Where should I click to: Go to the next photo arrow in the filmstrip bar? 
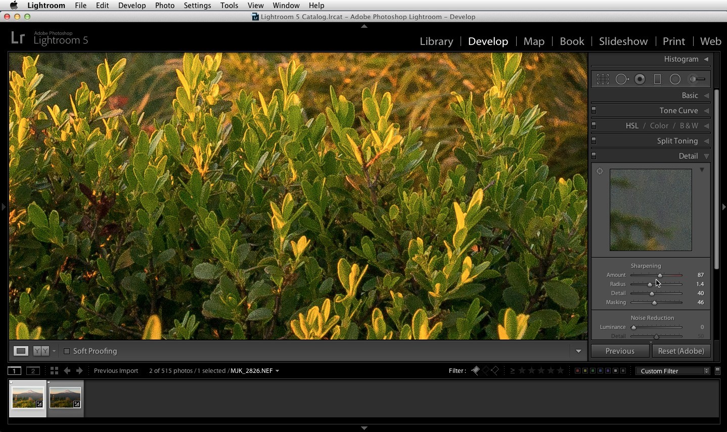point(79,371)
